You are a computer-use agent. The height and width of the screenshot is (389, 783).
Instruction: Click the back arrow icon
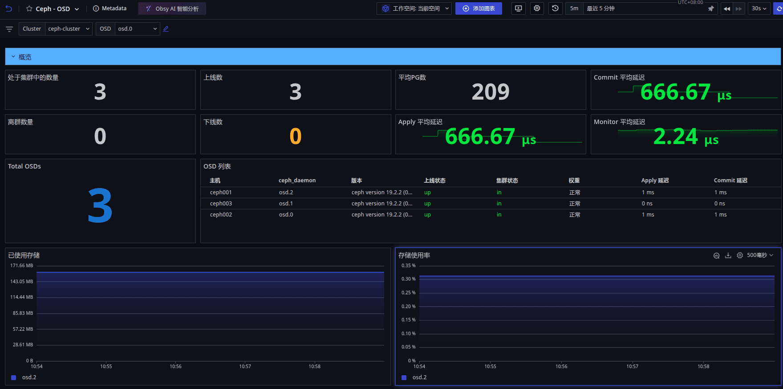pyautogui.click(x=8, y=8)
